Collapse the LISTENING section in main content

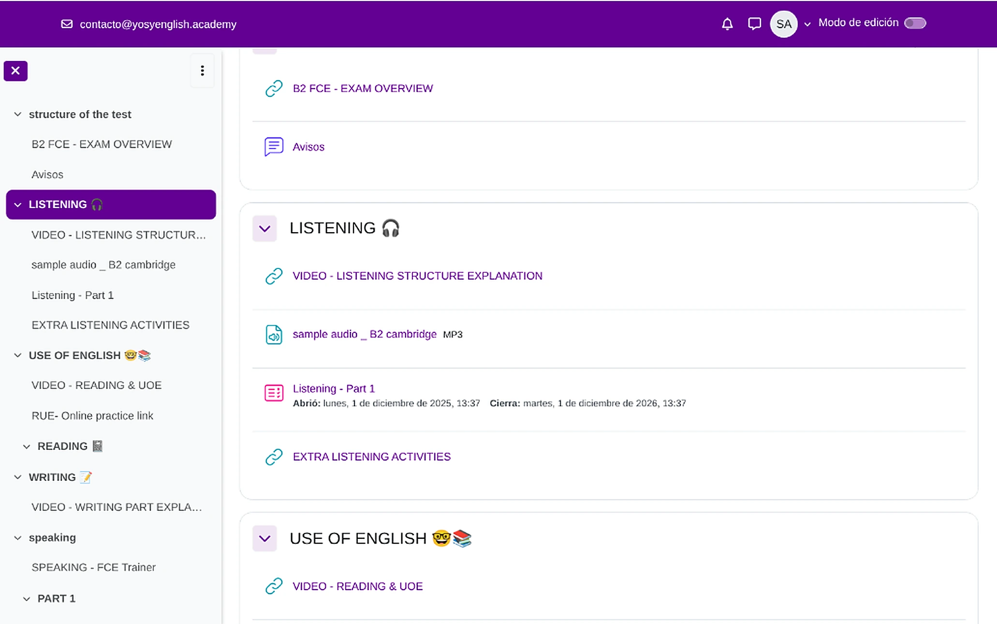[x=264, y=228]
